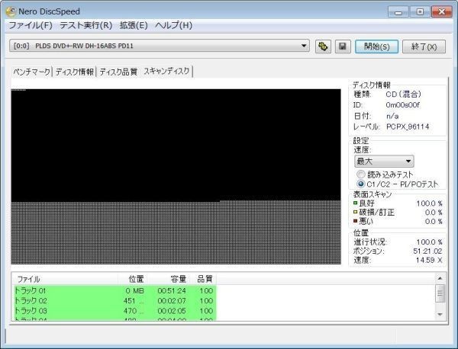Click the label value PCPX_96114

pos(408,126)
